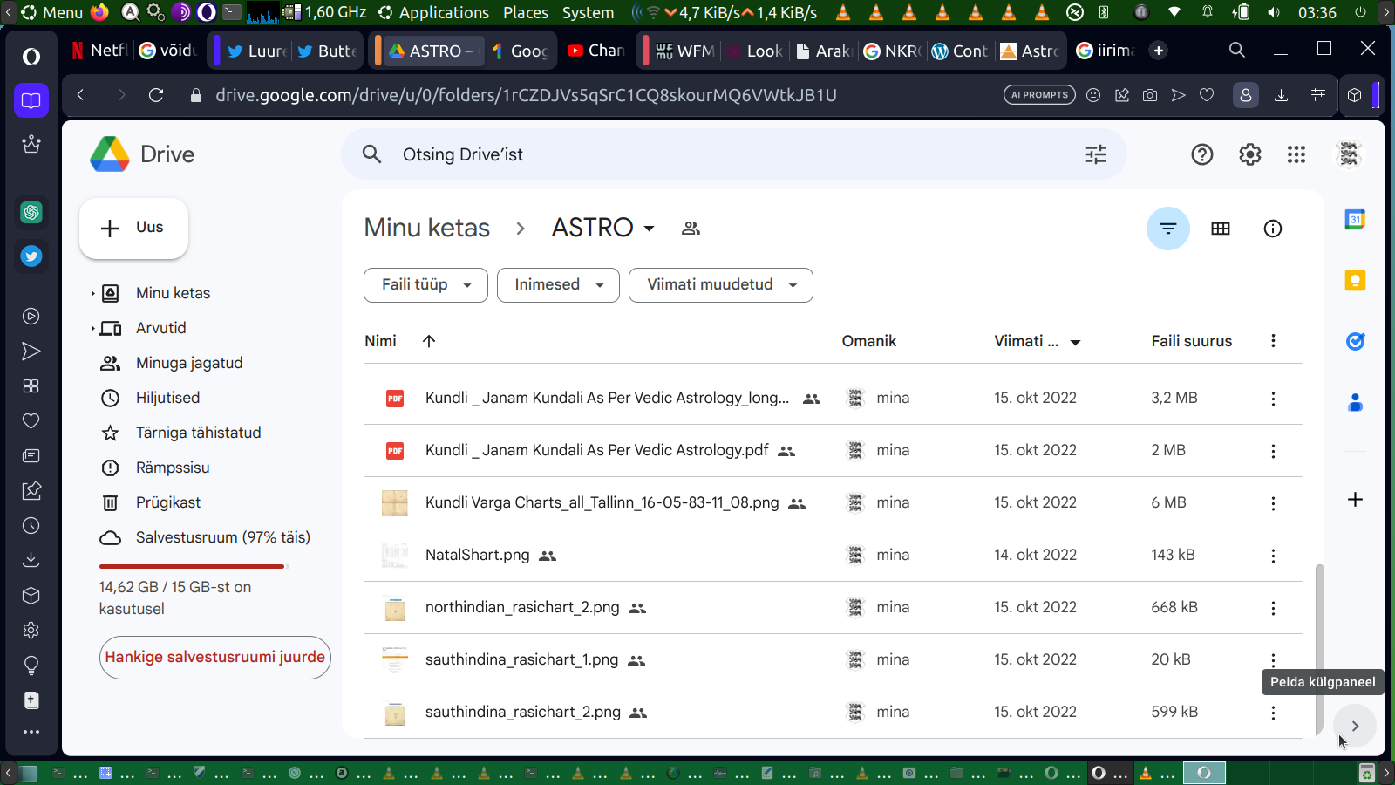Expand the Minu ketas tree arrow

92,294
